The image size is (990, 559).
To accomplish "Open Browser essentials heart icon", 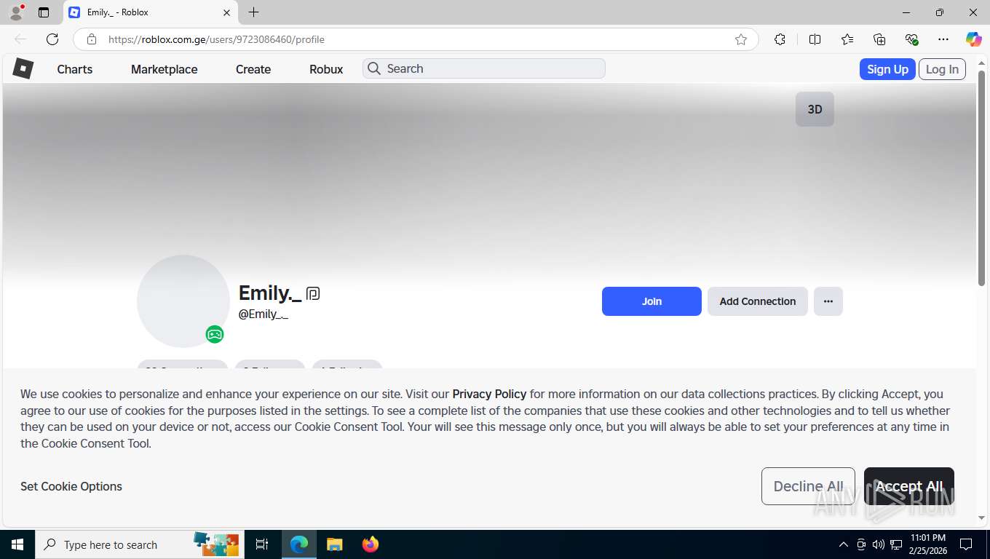I will coord(911,39).
